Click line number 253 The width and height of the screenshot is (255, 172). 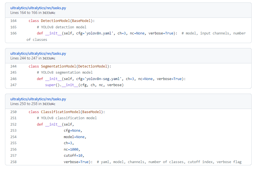pos(13,131)
